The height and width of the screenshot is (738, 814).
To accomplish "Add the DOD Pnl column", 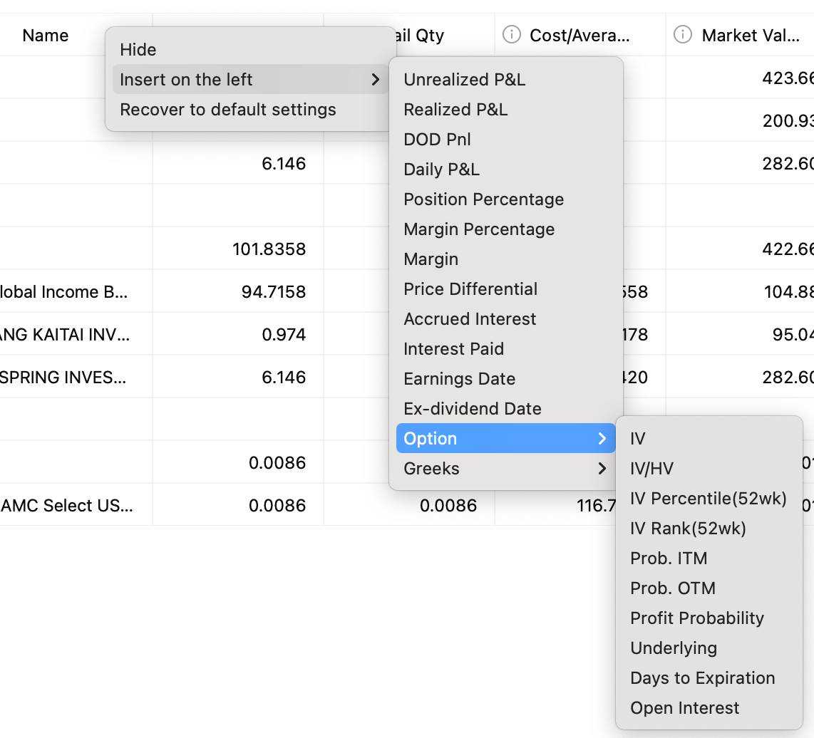I will (x=437, y=140).
